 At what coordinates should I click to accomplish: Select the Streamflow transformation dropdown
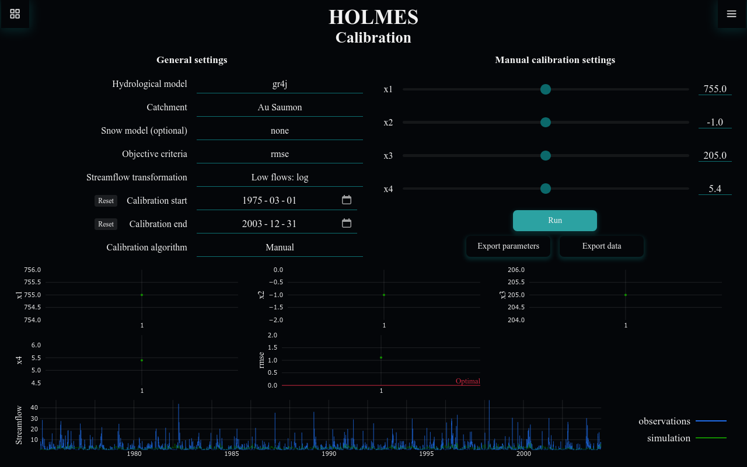click(280, 177)
